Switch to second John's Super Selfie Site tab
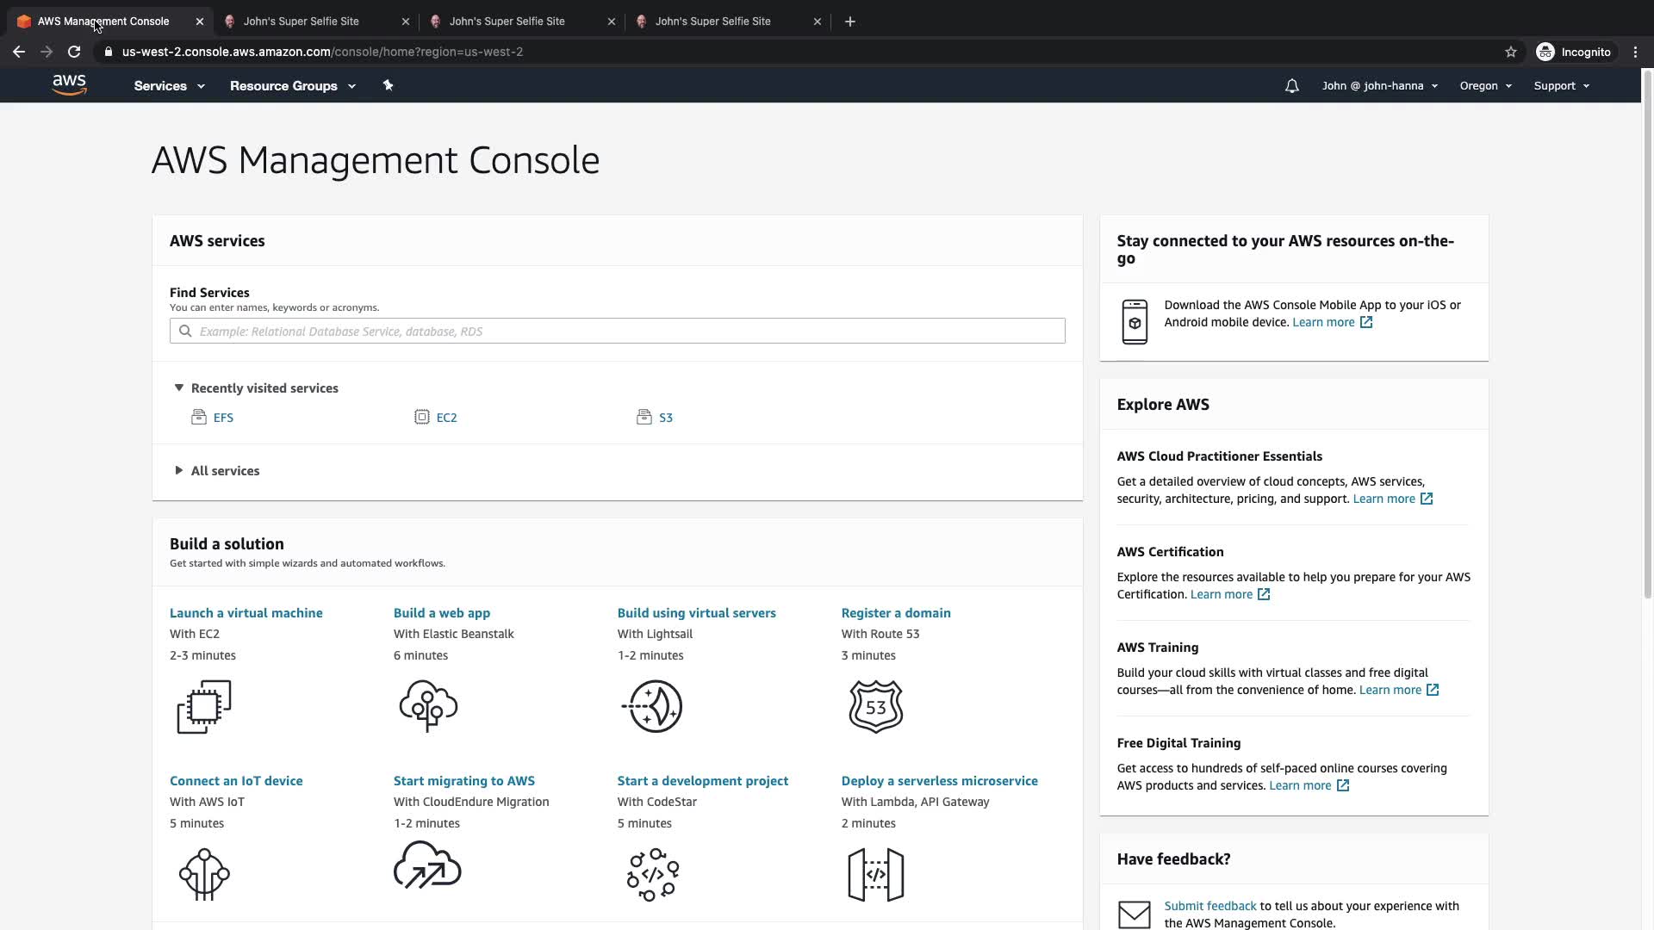This screenshot has width=1654, height=930. coord(507,22)
